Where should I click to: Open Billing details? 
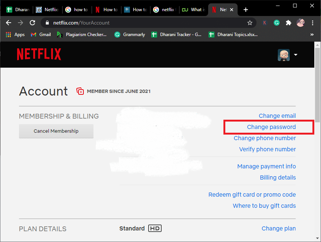(x=278, y=177)
